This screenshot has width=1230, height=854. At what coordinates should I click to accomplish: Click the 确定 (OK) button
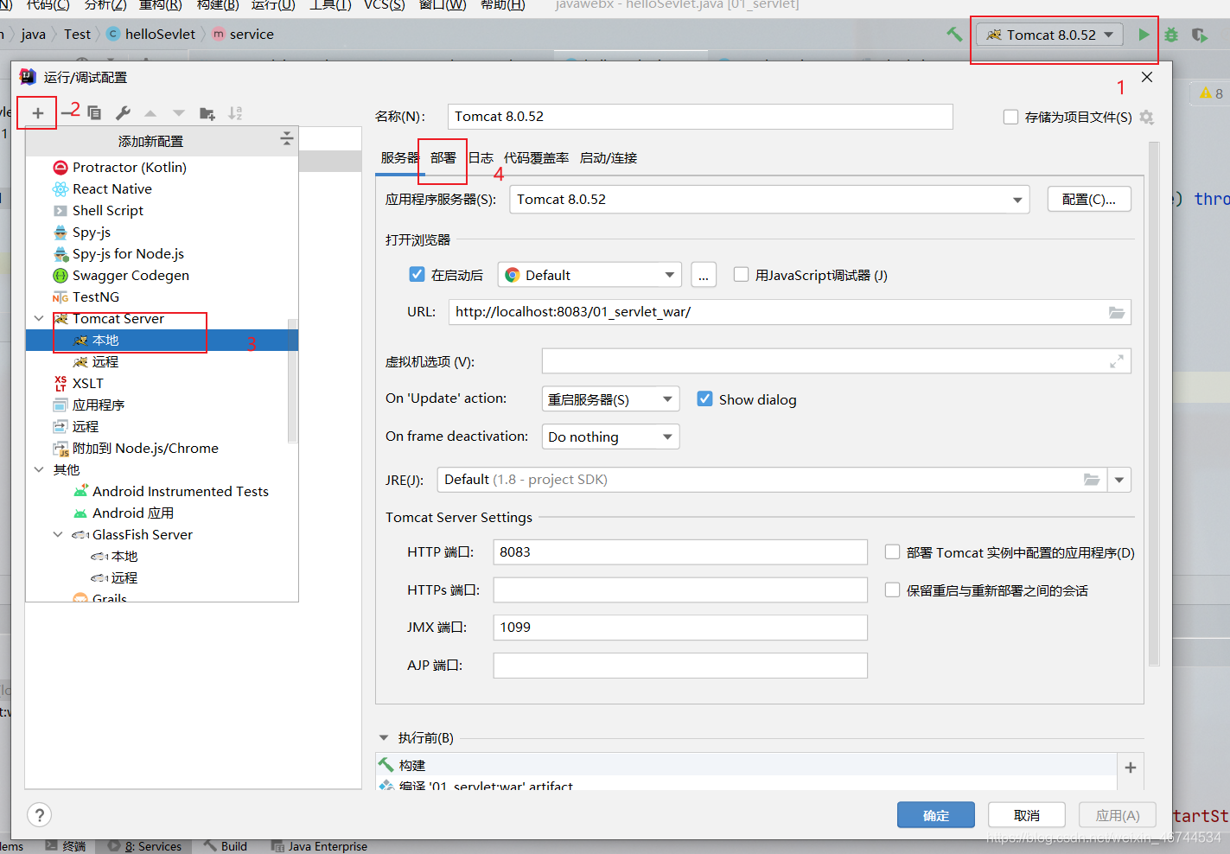tap(936, 815)
